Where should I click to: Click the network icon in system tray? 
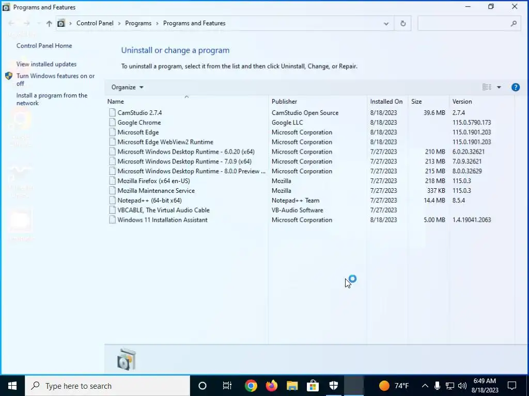coord(450,386)
